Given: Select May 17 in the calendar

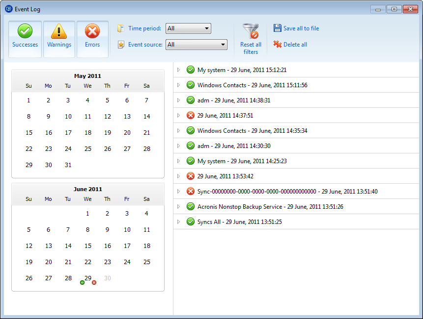Looking at the screenshot, I should click(x=68, y=133).
